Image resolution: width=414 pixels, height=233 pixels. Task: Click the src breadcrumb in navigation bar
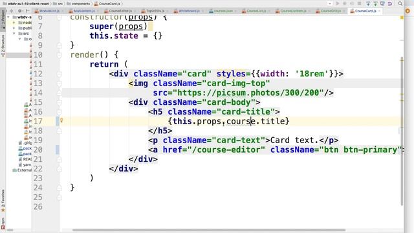58,4
